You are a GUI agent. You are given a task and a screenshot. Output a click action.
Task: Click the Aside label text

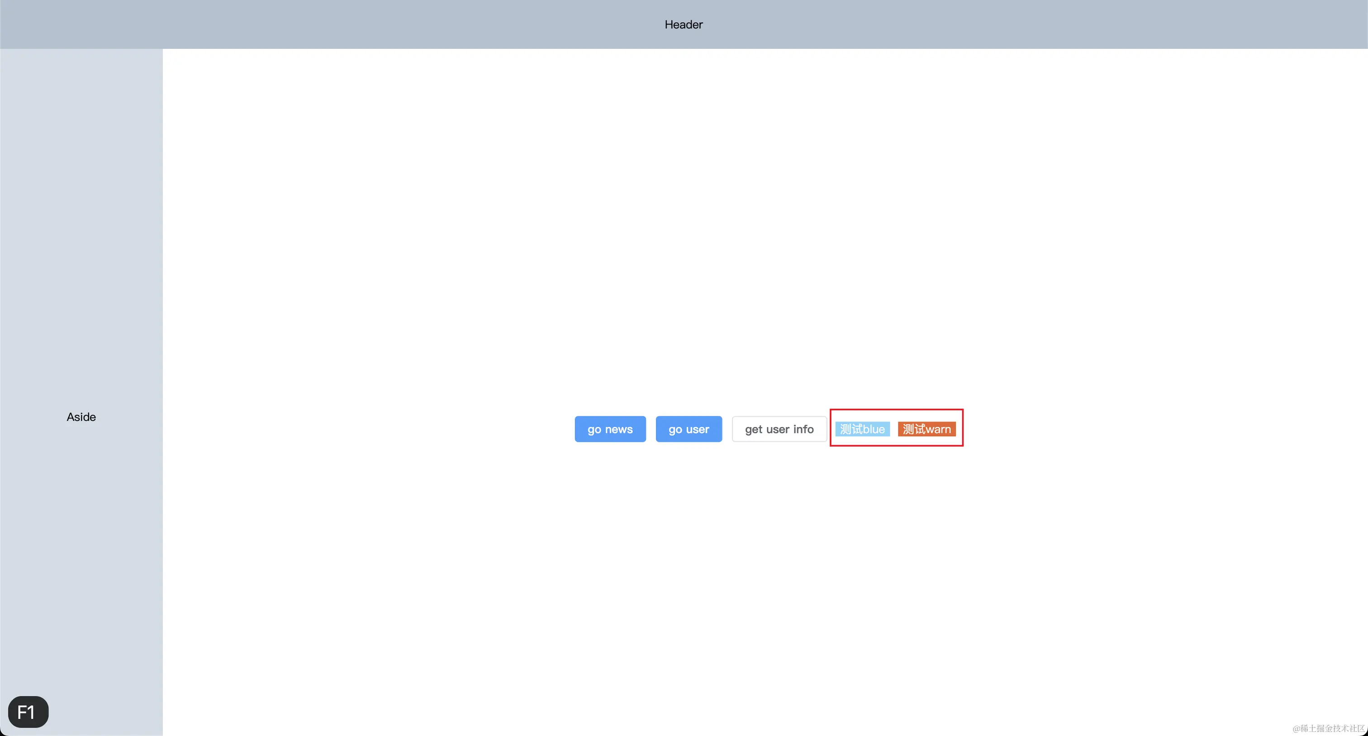coord(81,417)
